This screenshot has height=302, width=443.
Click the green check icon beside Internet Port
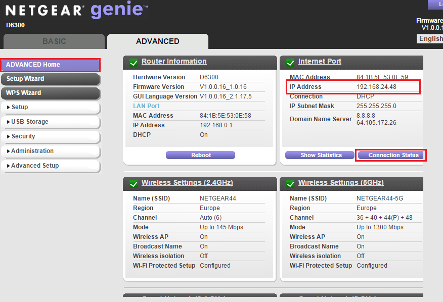[x=290, y=62]
